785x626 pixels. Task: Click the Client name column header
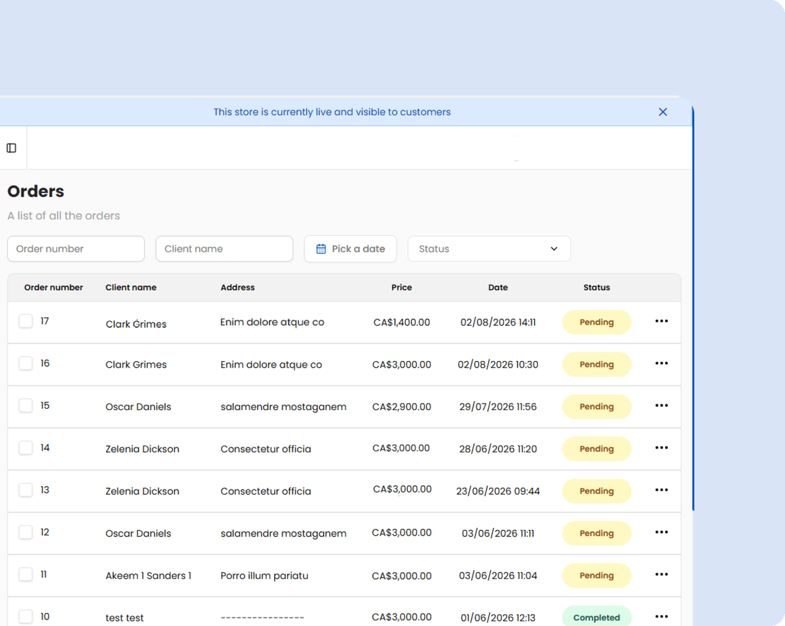[x=131, y=287]
